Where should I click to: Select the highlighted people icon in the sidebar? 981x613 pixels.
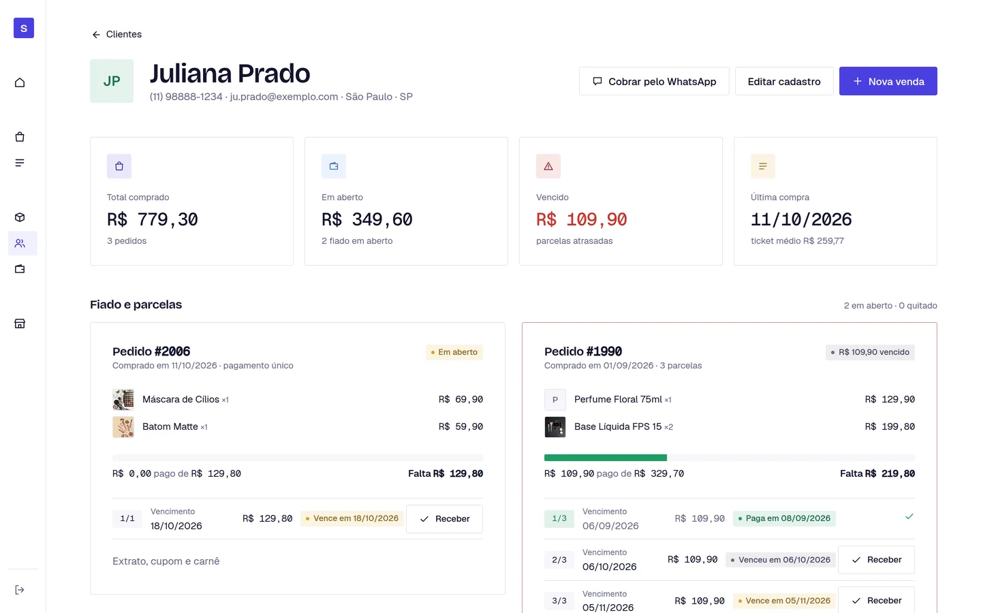[x=20, y=243]
